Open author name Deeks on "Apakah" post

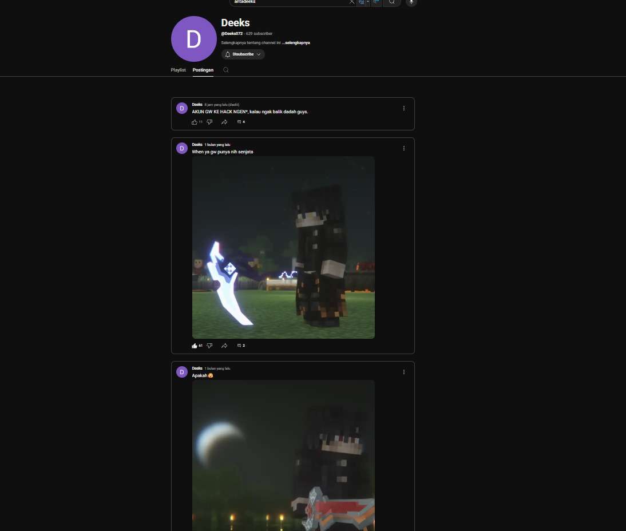(197, 368)
